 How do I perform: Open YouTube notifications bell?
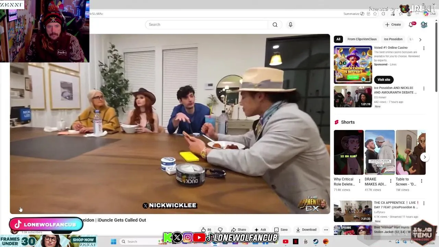pyautogui.click(x=411, y=24)
